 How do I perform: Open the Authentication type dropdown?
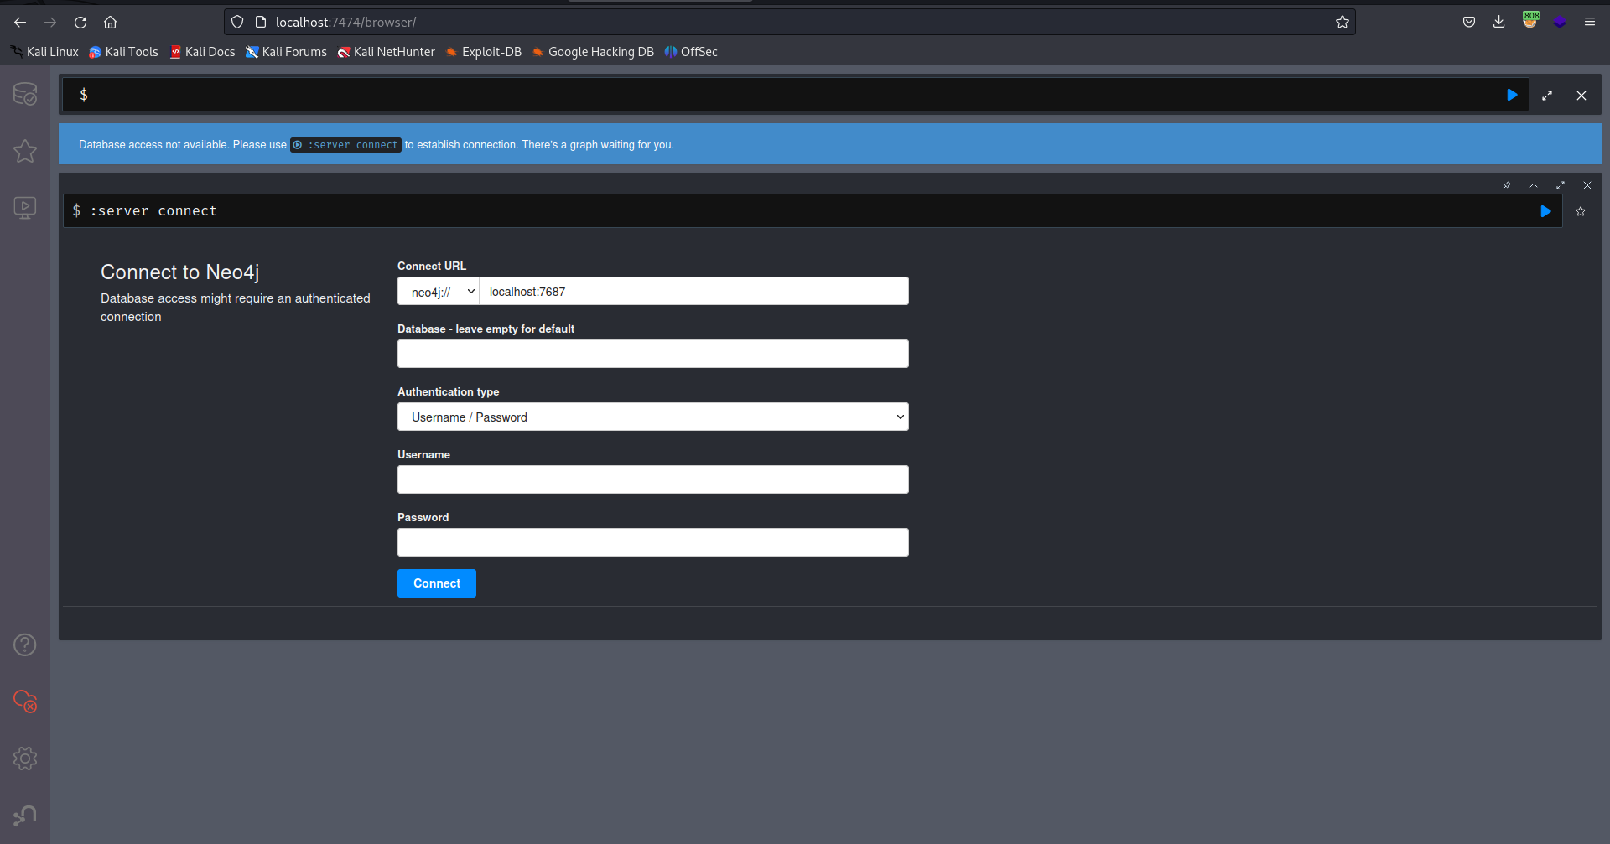[x=653, y=417]
